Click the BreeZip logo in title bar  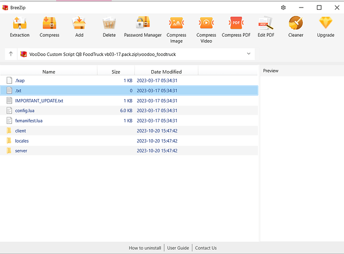(x=5, y=8)
